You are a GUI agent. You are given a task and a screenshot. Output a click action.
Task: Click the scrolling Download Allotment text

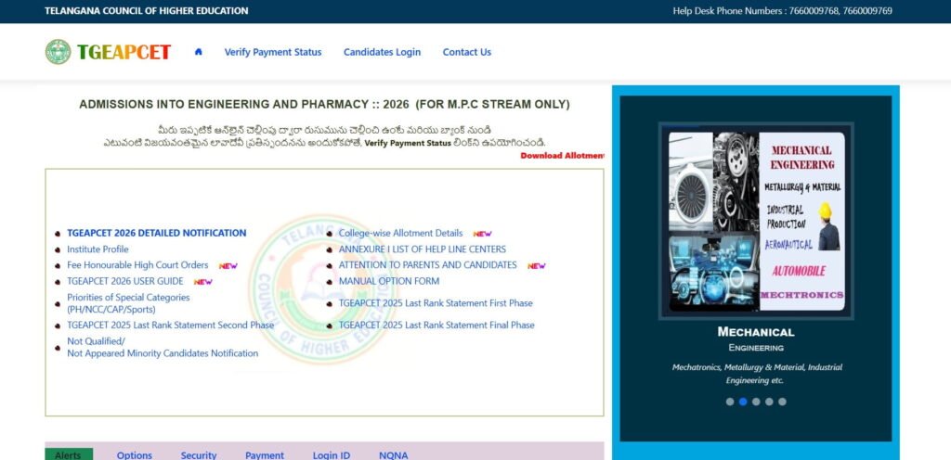point(562,156)
